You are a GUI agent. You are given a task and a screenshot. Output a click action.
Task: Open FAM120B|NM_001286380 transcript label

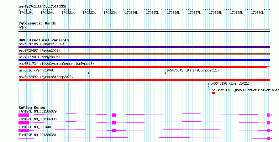pyautogui.click(x=38, y=119)
